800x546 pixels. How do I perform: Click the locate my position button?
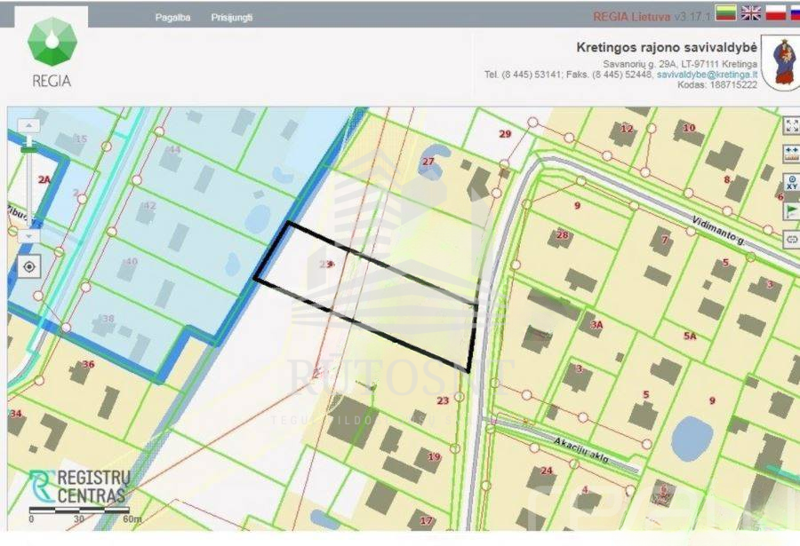click(x=29, y=266)
